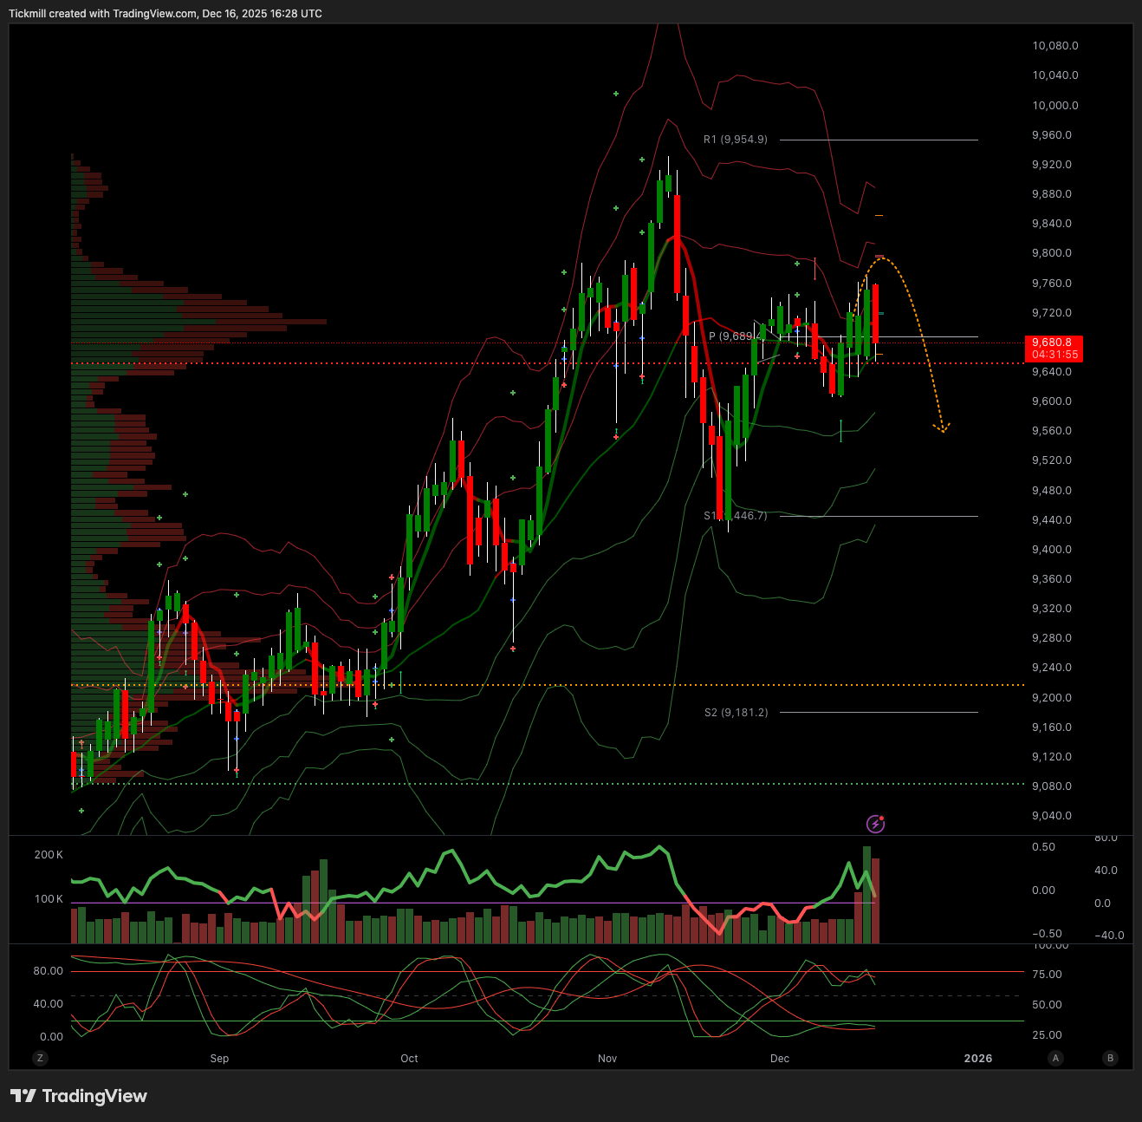This screenshot has width=1142, height=1122.
Task: Click the Dec label on the time axis
Action: click(779, 1058)
